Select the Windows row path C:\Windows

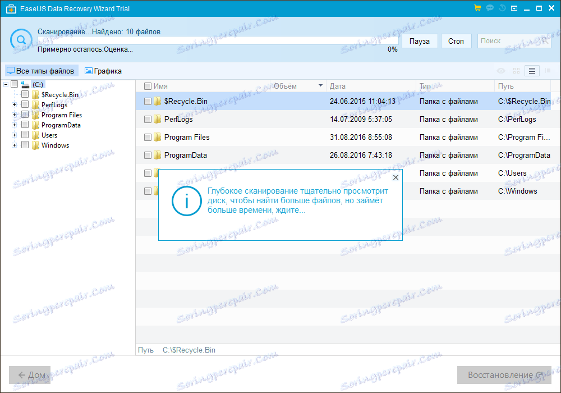coord(518,191)
